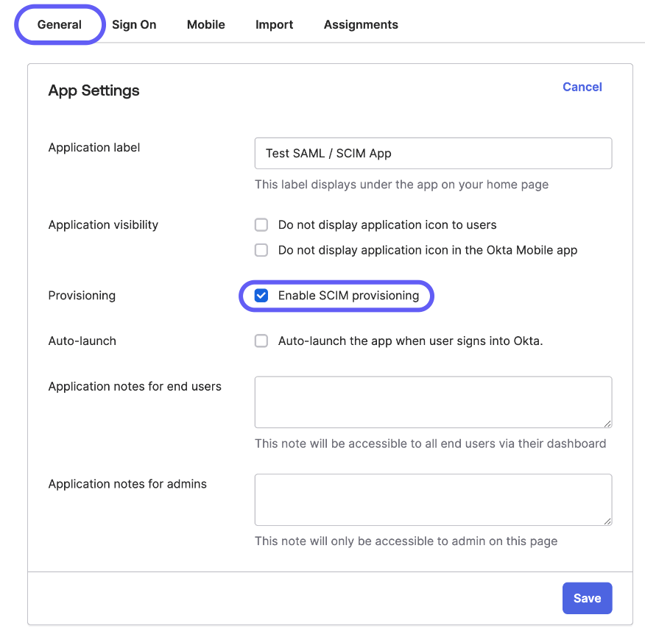Viewport: 645px width, 637px height.
Task: Switch to the Sign On tab
Action: tap(134, 24)
